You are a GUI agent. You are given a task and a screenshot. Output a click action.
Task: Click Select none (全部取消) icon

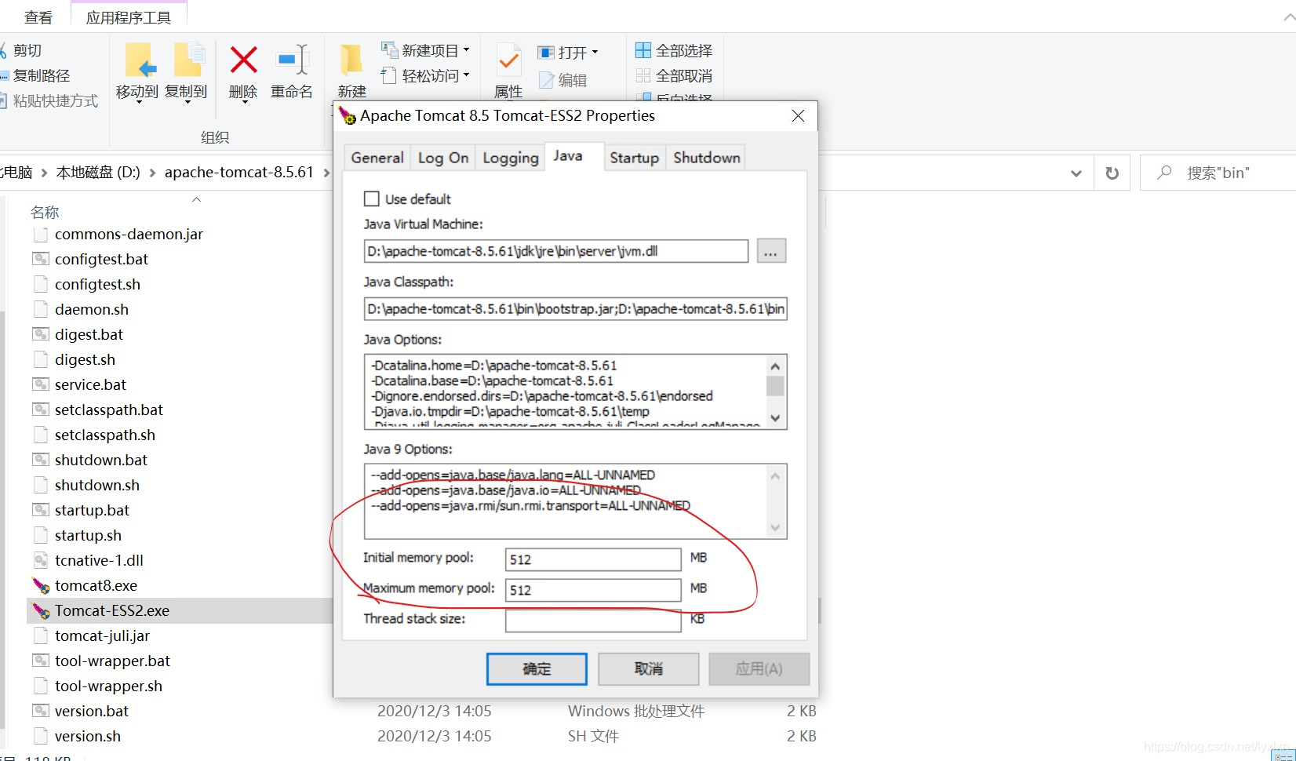[x=643, y=75]
